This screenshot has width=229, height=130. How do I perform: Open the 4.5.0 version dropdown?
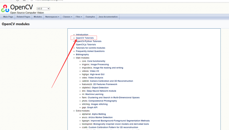[x=43, y=9]
